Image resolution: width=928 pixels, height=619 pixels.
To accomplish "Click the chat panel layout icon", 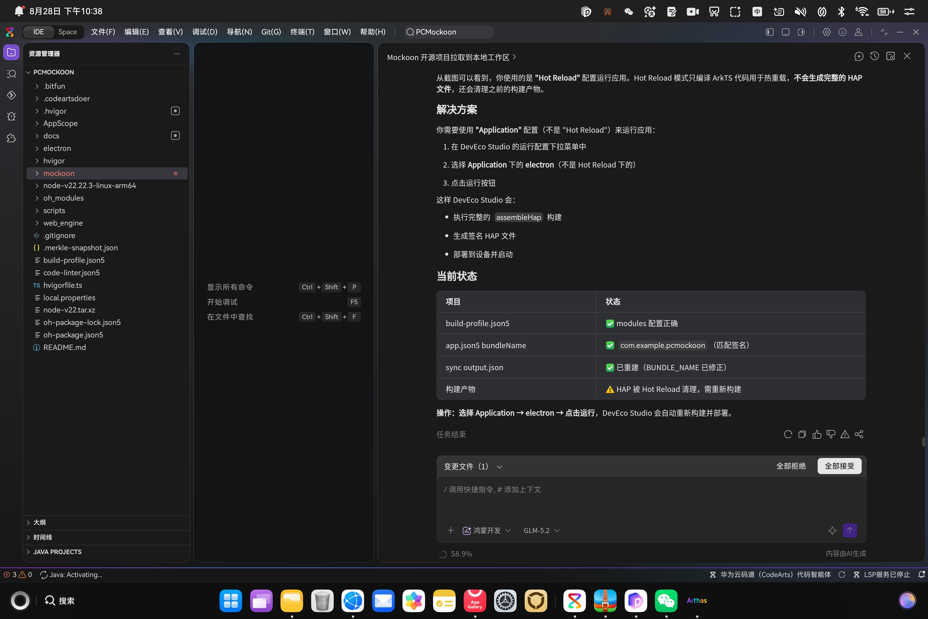I will point(891,57).
